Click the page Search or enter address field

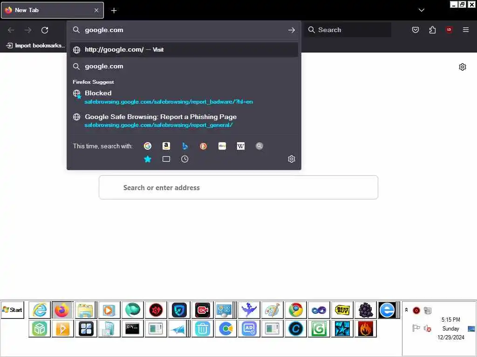(238, 187)
